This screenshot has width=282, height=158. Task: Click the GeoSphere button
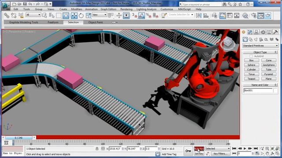(x=269, y=65)
